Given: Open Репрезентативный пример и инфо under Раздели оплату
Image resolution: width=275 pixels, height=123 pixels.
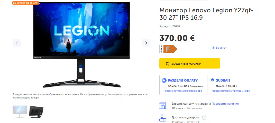Looking at the screenshot, I should [183, 91].
